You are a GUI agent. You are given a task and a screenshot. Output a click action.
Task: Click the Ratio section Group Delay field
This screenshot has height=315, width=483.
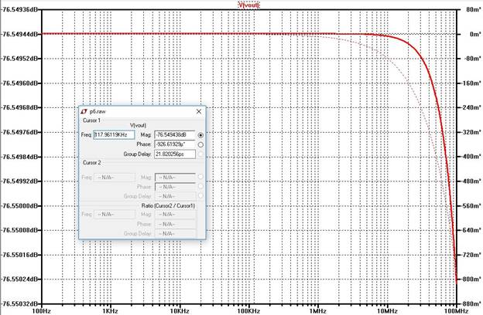[175, 232]
